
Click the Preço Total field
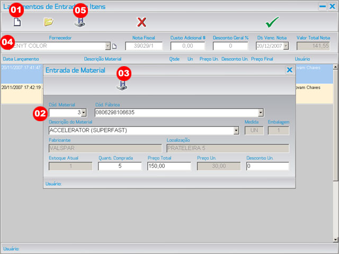[168, 166]
